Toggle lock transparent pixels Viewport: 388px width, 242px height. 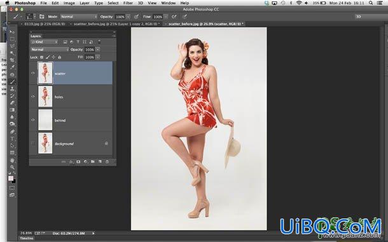(x=41, y=57)
